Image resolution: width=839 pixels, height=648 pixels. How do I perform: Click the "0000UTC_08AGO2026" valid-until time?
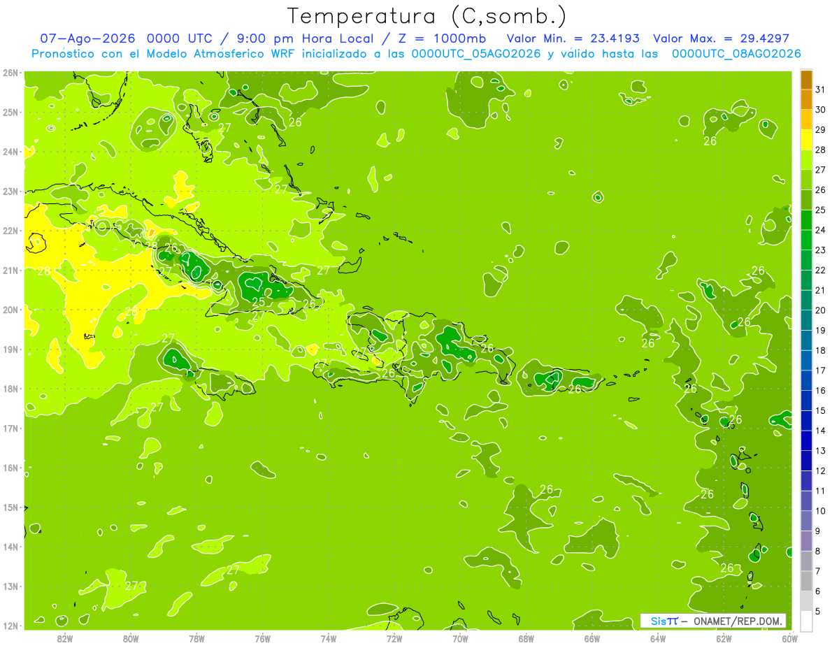(x=736, y=54)
